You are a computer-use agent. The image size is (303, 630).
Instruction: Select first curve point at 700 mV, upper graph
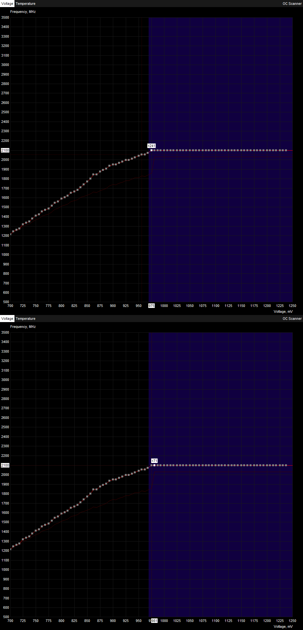(10, 234)
